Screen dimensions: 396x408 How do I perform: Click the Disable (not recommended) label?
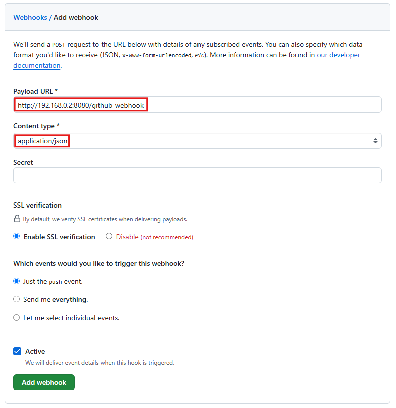tap(155, 237)
